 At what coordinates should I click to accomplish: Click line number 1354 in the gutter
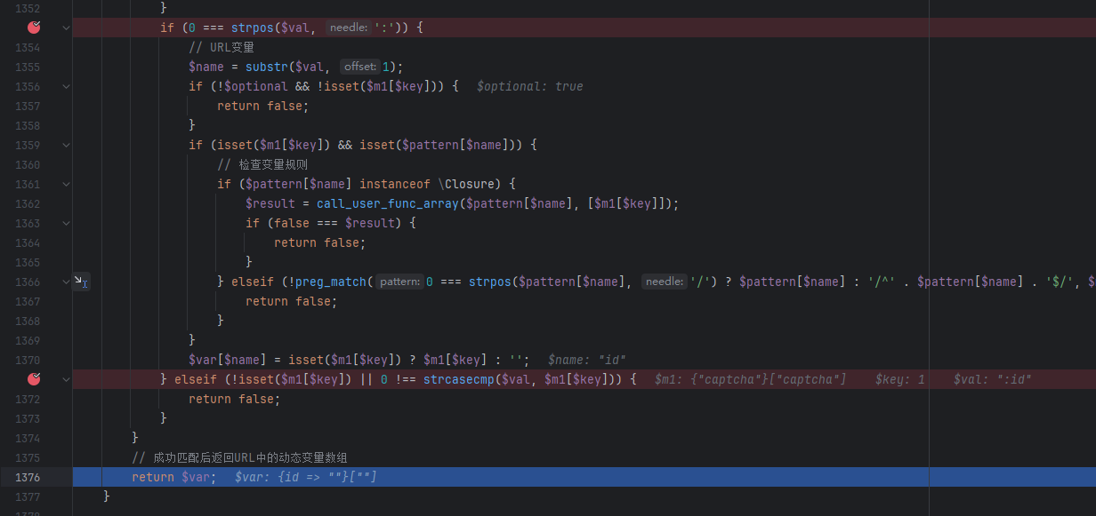[28, 47]
